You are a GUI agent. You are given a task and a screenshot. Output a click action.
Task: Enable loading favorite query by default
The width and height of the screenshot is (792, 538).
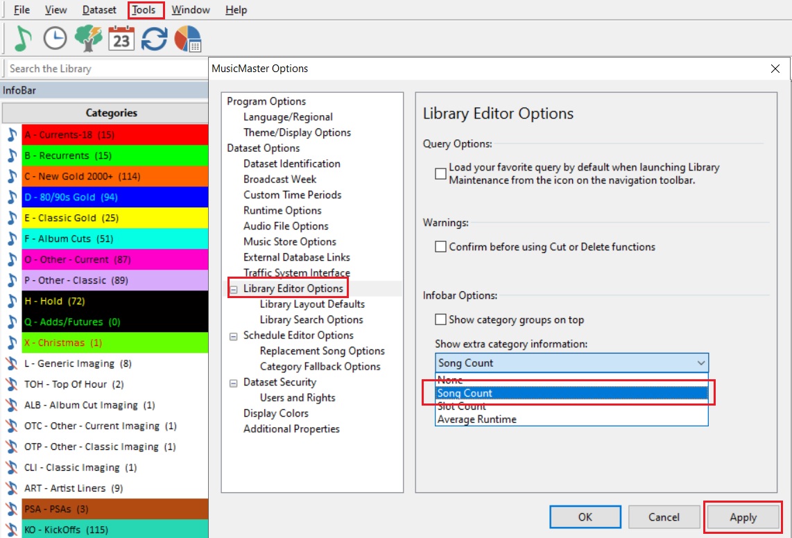[440, 174]
